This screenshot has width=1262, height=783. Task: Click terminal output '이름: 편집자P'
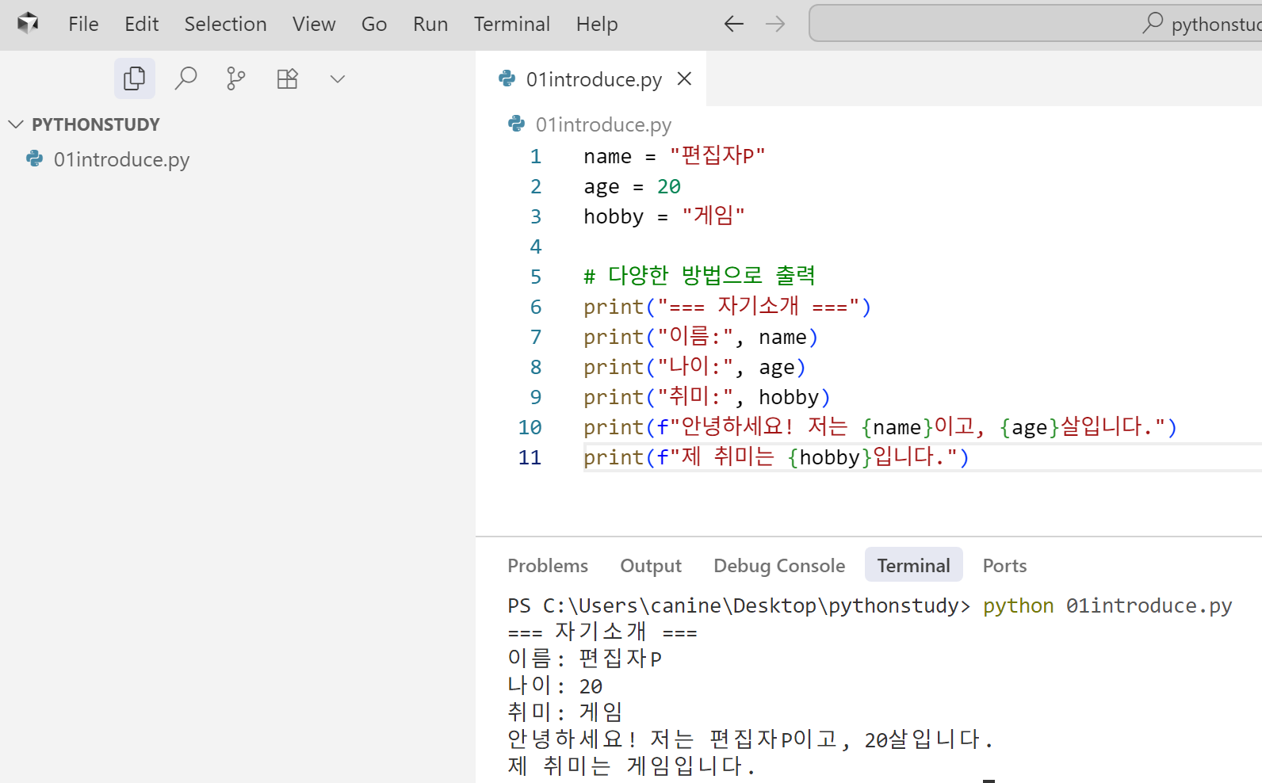coord(585,658)
